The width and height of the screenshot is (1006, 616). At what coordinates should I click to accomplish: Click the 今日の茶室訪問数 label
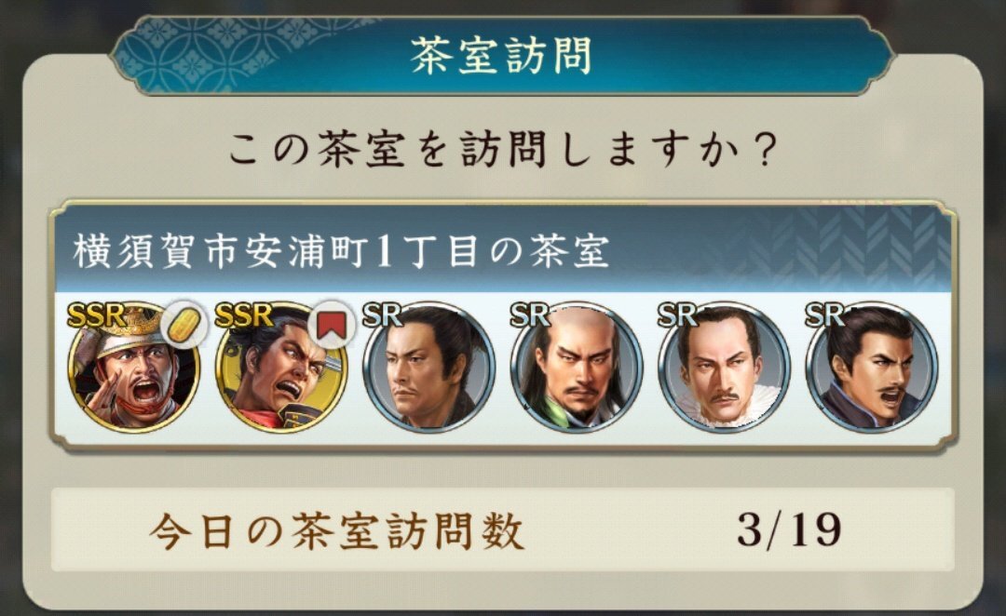coord(337,531)
